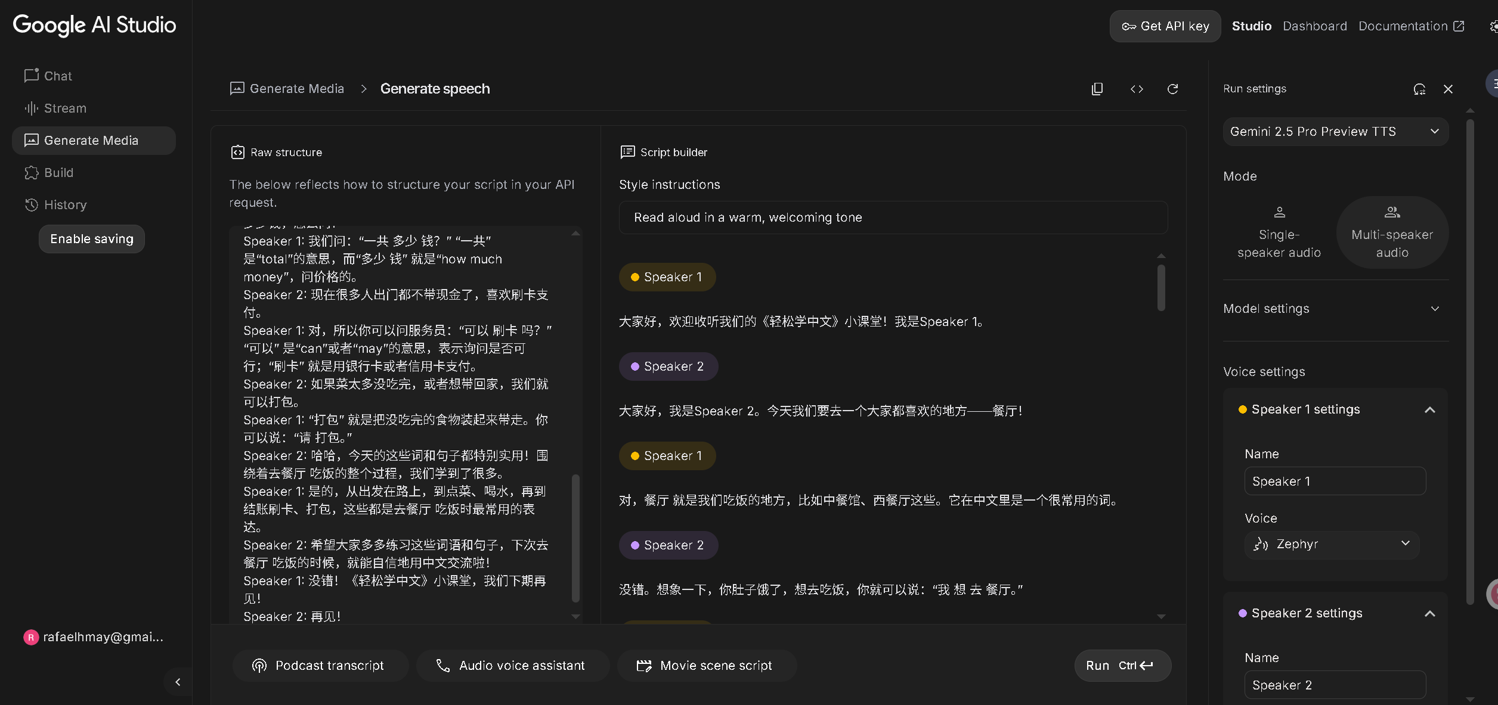The image size is (1498, 705).
Task: Open the rafaelhmay account menu
Action: point(94,637)
